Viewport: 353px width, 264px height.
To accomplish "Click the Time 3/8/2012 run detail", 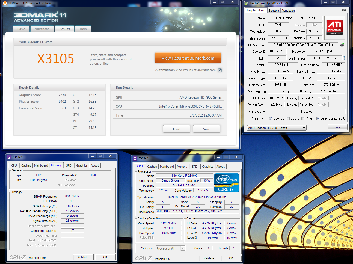I will click(169, 115).
